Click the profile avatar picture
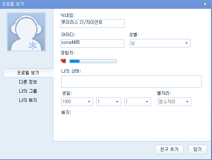The width and height of the screenshot is (212, 160). point(26,32)
